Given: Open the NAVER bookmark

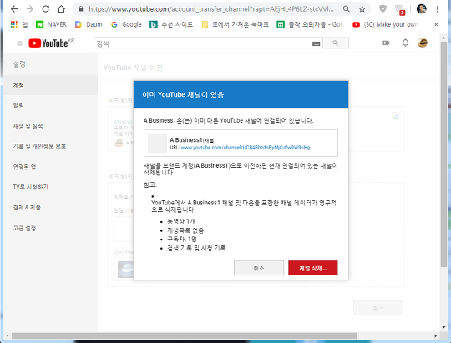Looking at the screenshot, I should [51, 24].
